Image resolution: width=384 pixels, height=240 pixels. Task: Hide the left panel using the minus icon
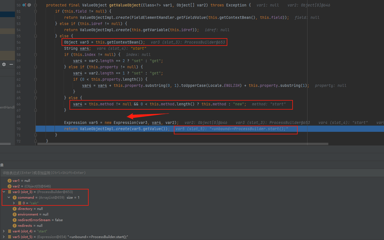click(11, 64)
